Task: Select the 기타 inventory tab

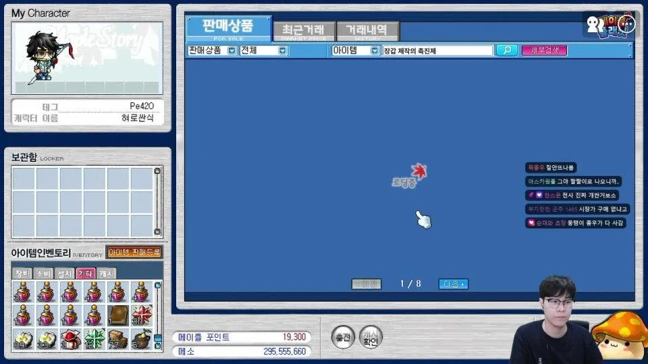Action: 86,273
